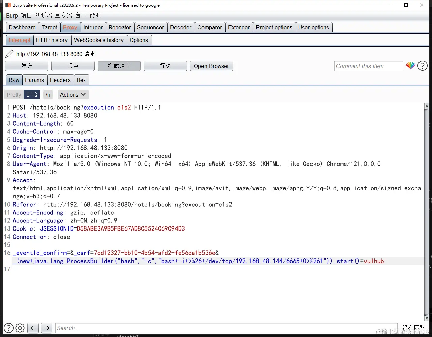The image size is (432, 337).
Task: Click the _csrf token value text
Action: (155, 253)
